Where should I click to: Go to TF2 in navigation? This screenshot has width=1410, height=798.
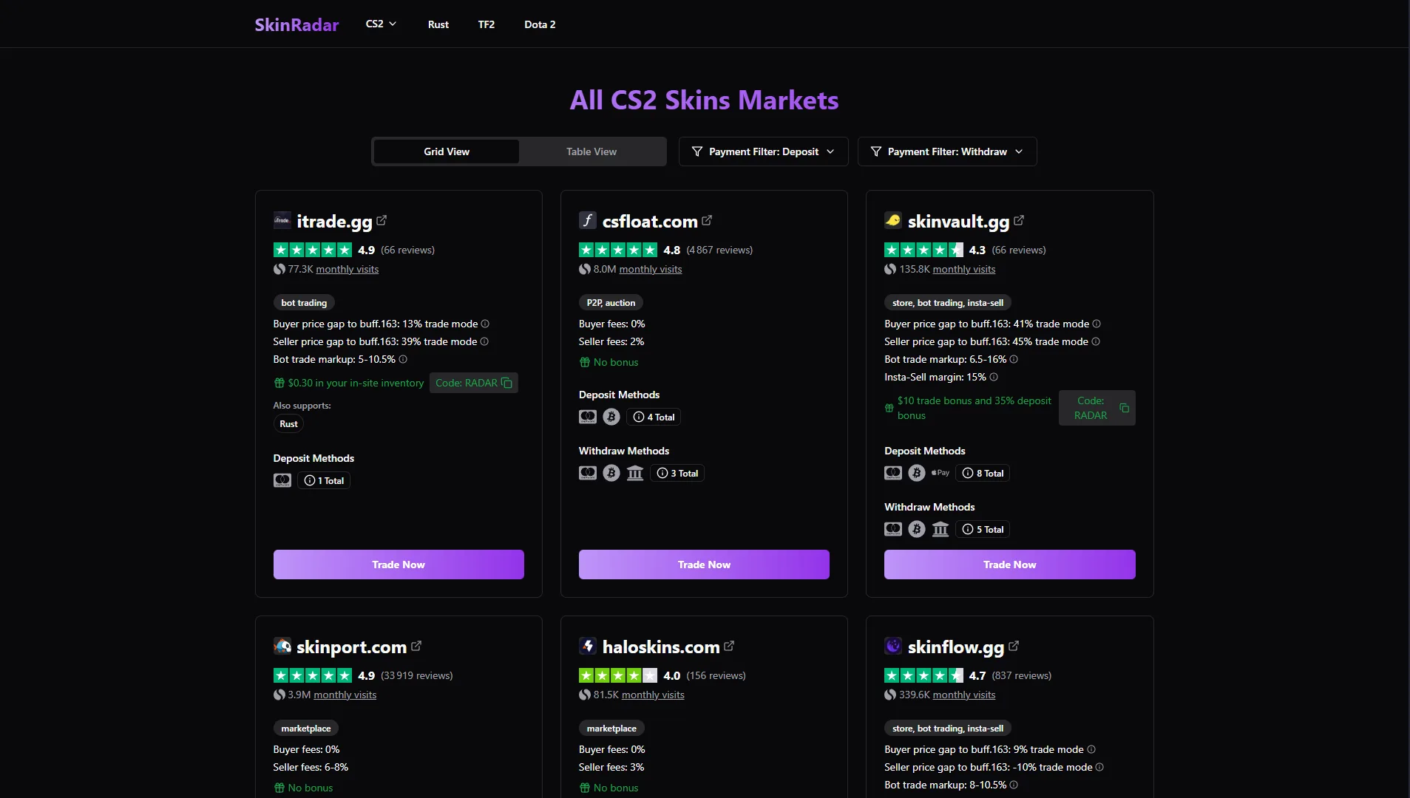[x=487, y=24]
